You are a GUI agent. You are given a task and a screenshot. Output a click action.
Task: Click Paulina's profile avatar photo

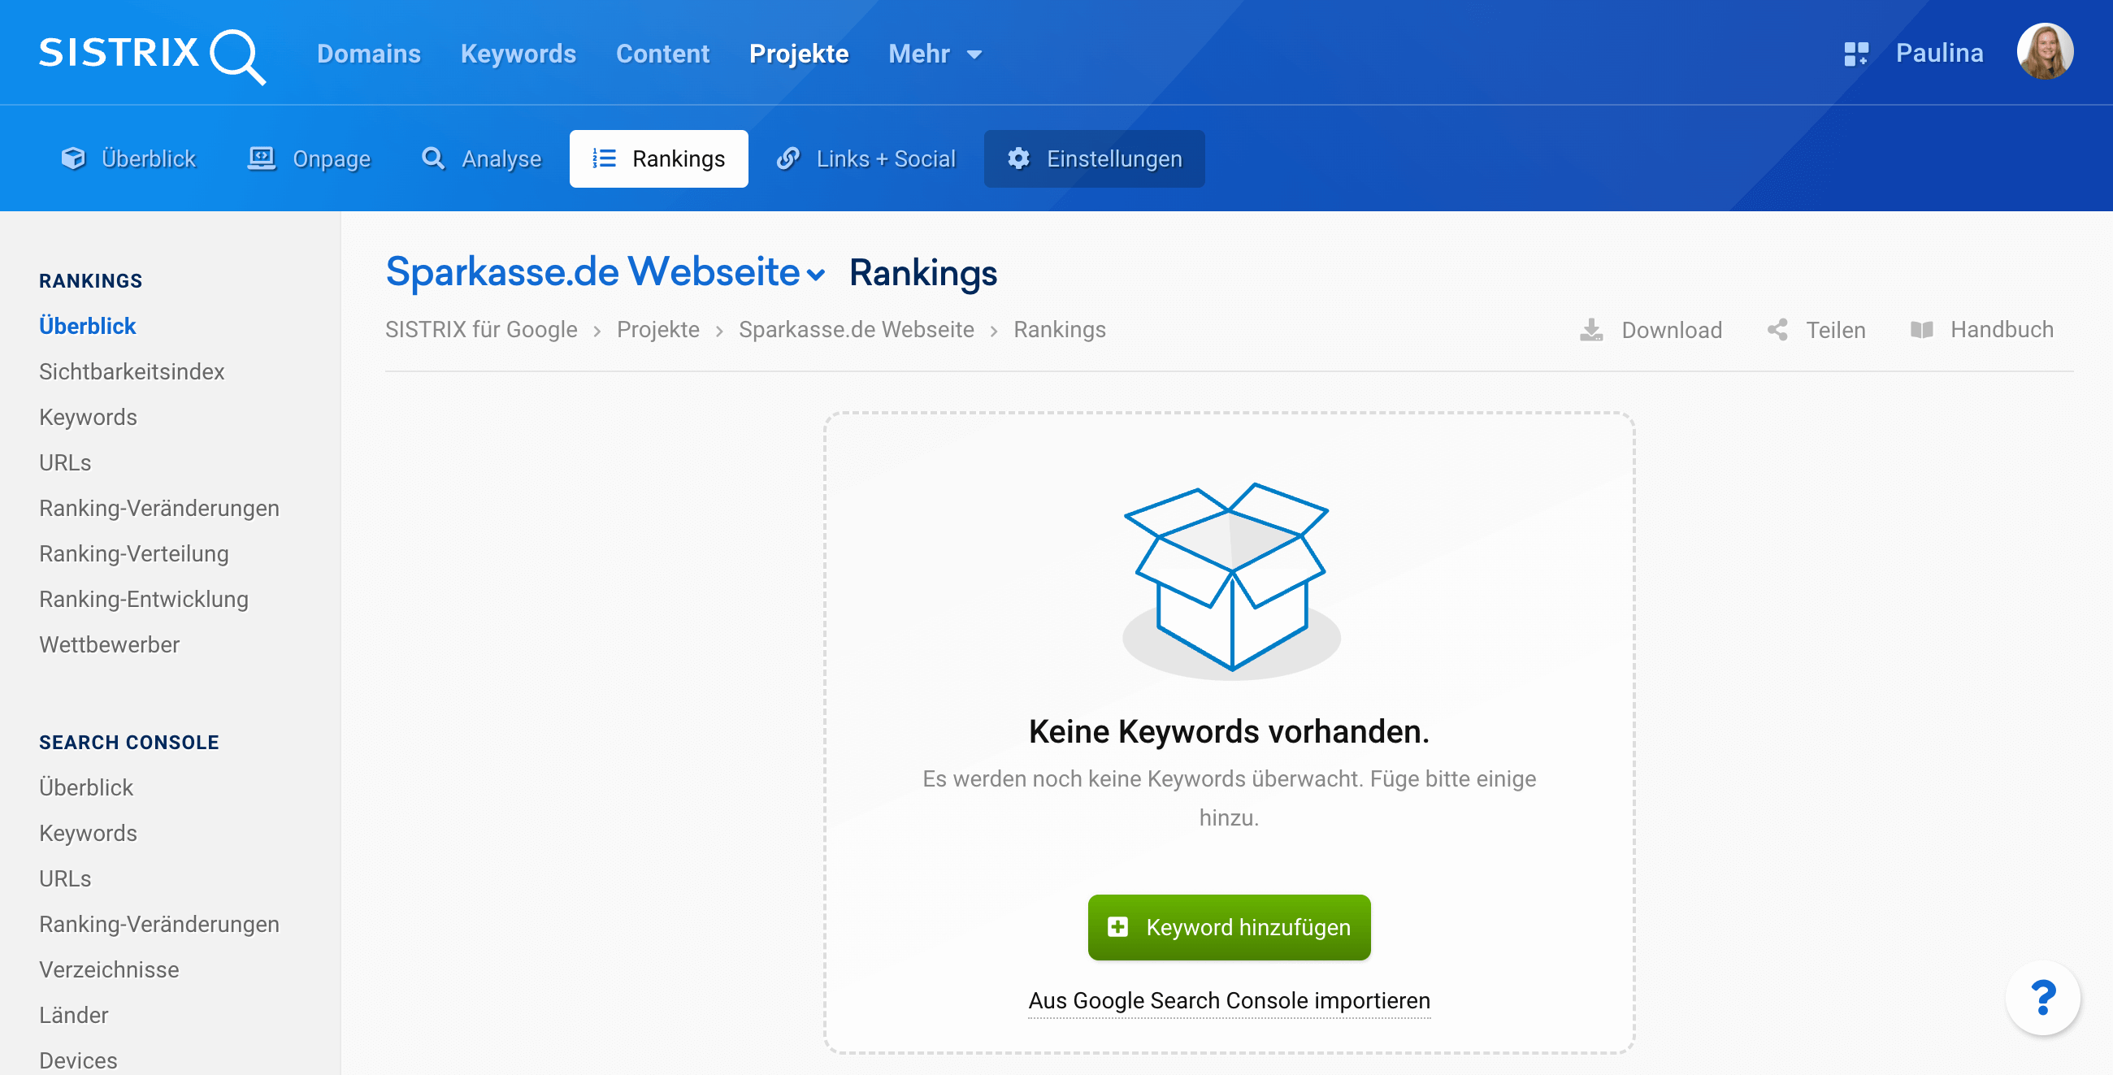click(x=2044, y=53)
